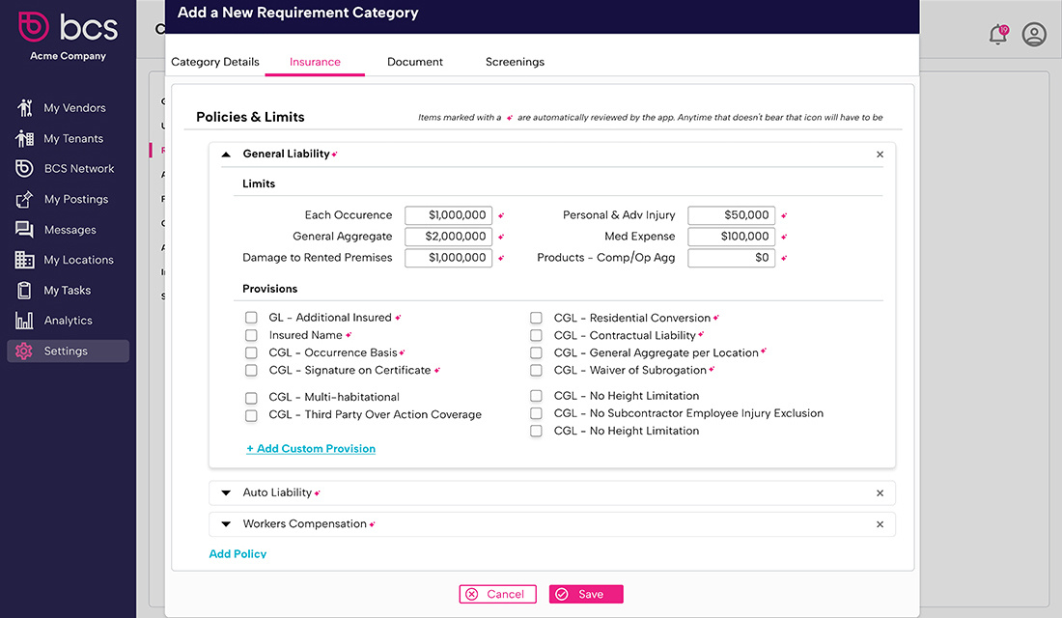
Task: Open the Screenings tab
Action: click(x=514, y=61)
